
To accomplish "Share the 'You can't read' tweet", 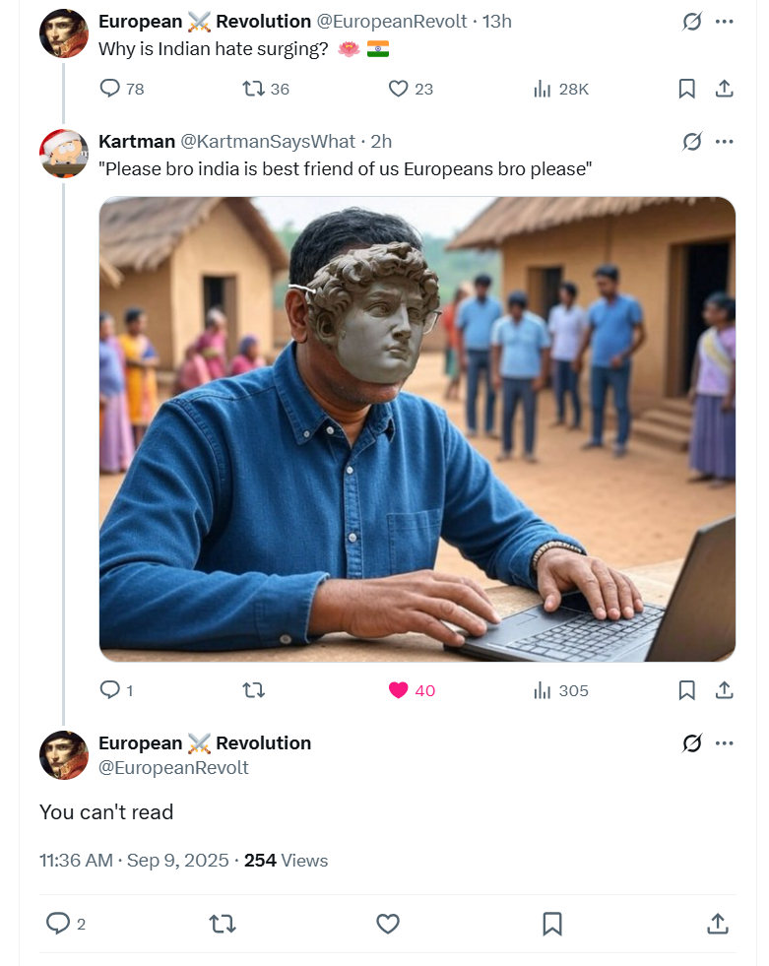I will 718,924.
